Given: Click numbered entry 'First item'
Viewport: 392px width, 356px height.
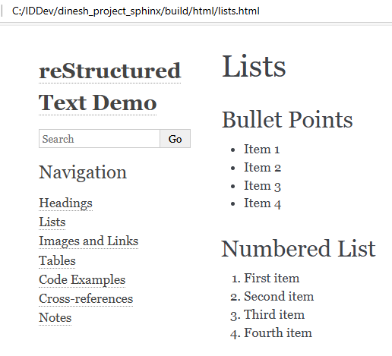Looking at the screenshot, I should 271,278.
